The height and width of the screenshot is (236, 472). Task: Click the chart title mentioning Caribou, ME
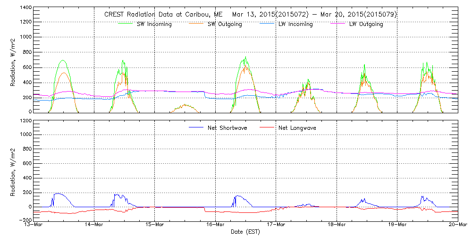click(250, 15)
